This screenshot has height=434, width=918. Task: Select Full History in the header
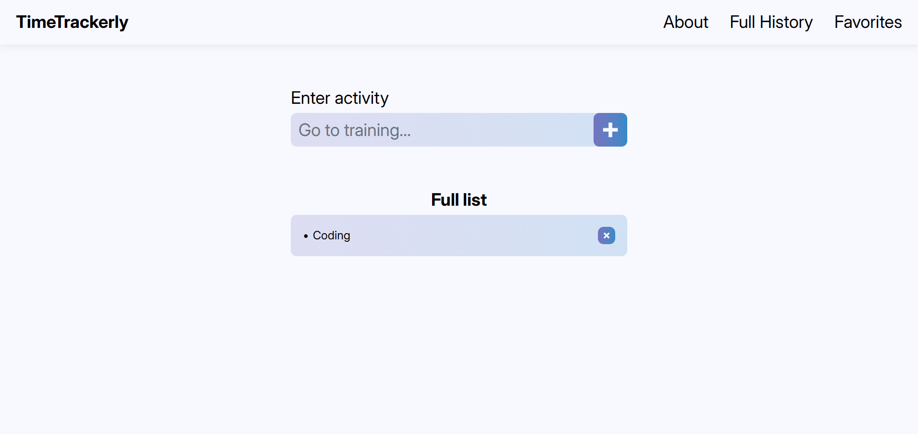coord(771,22)
